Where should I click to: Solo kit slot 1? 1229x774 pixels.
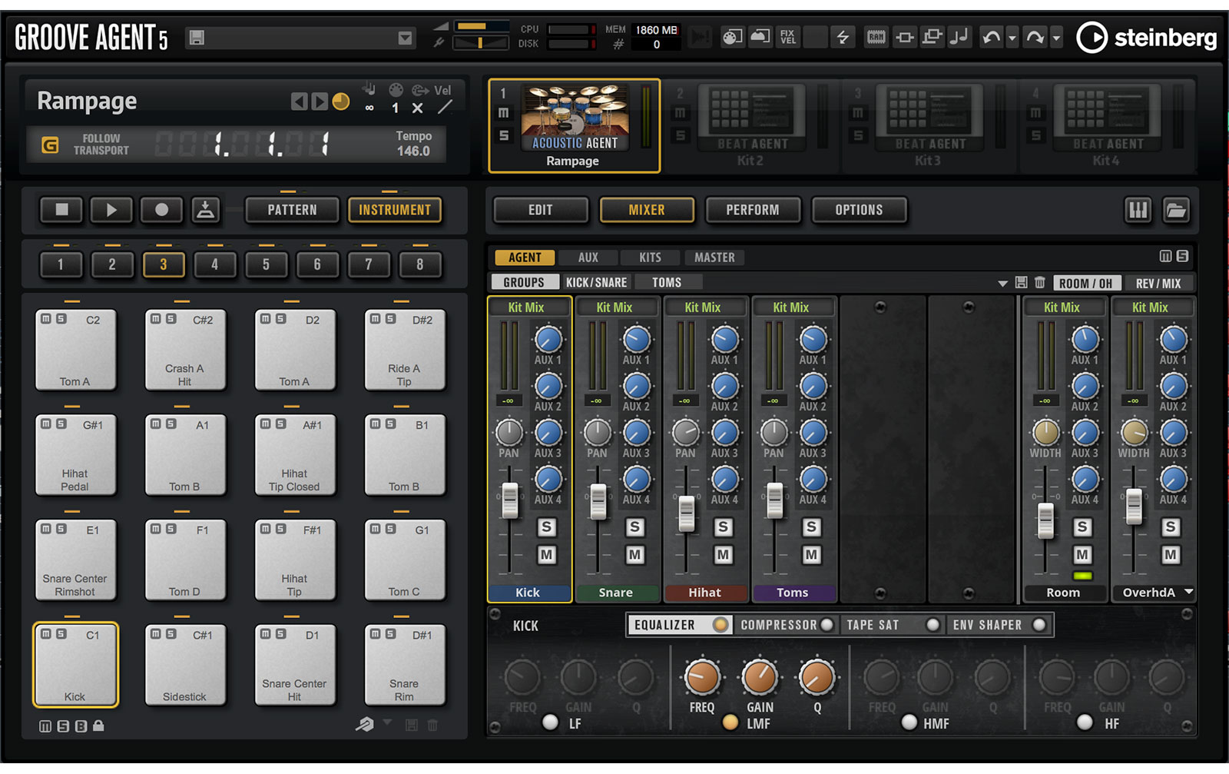(503, 135)
